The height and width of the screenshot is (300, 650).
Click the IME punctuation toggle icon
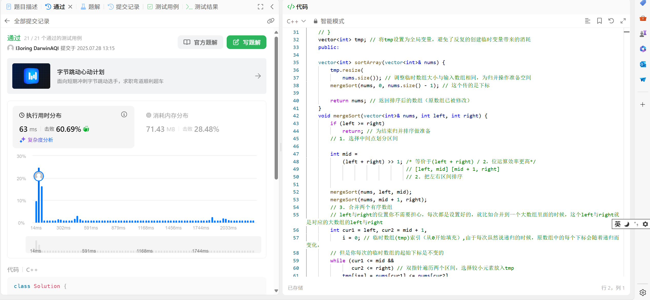tap(636, 224)
